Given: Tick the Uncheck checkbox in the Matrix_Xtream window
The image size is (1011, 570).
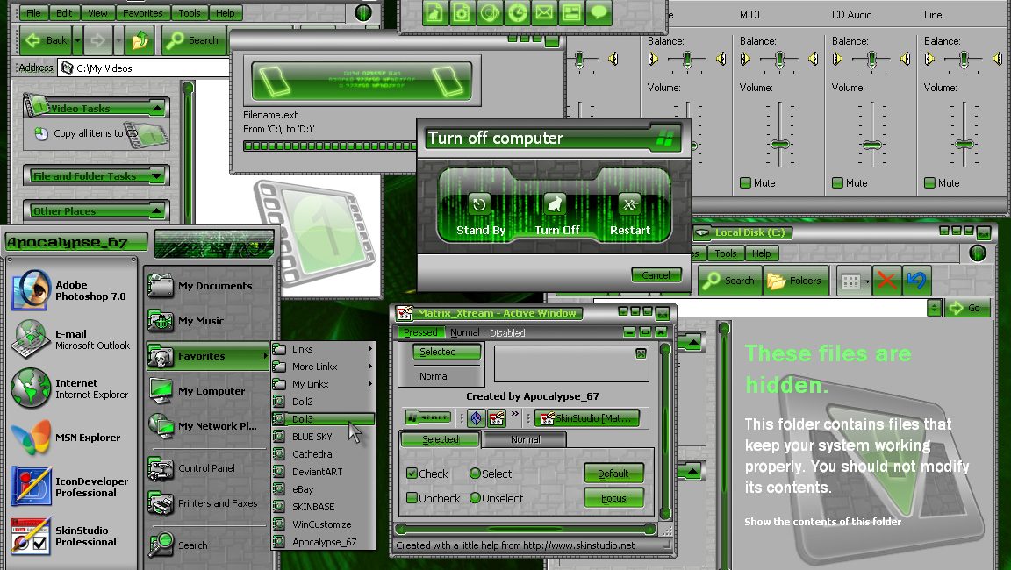Looking at the screenshot, I should tap(412, 498).
